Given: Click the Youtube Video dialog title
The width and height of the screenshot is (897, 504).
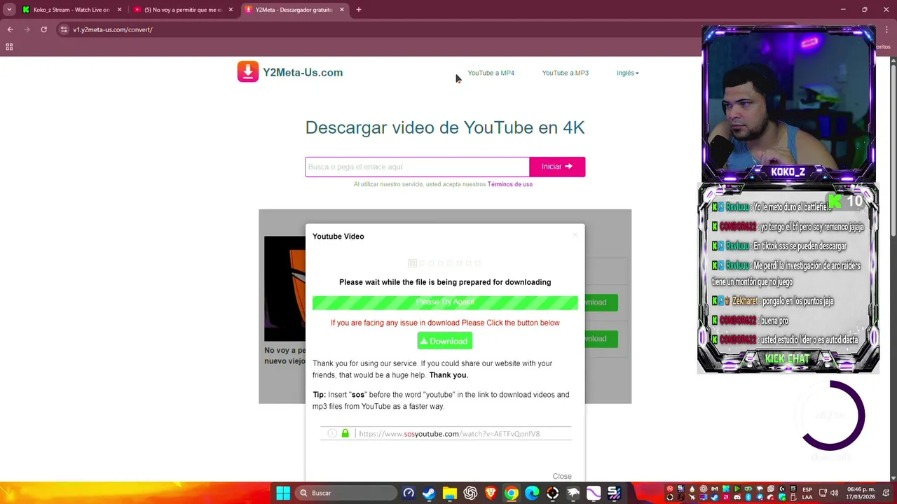Looking at the screenshot, I should [x=338, y=236].
